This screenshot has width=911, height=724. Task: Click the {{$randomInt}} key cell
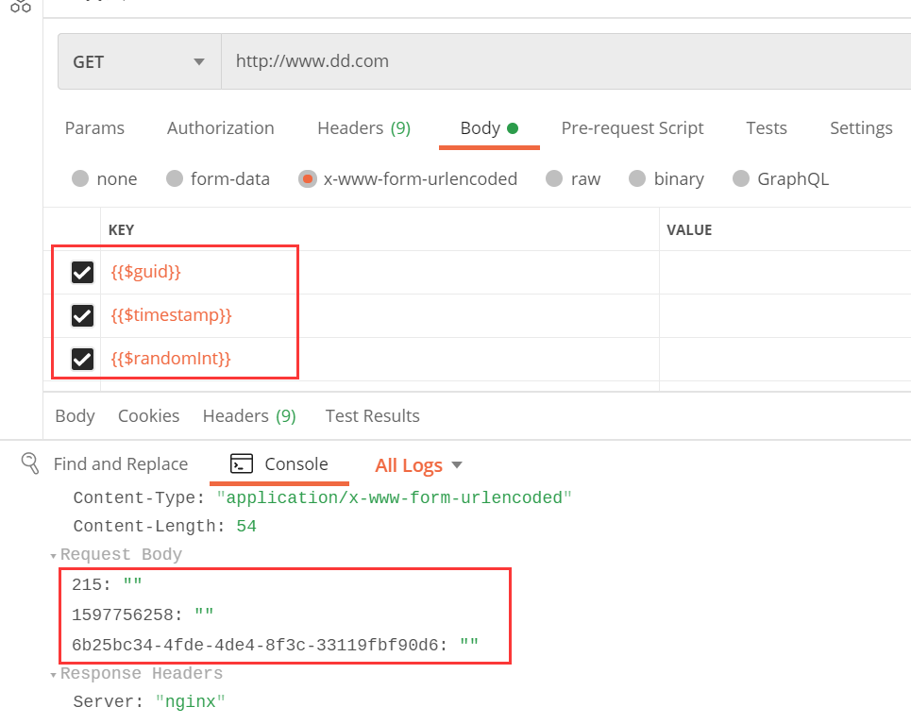click(380, 359)
